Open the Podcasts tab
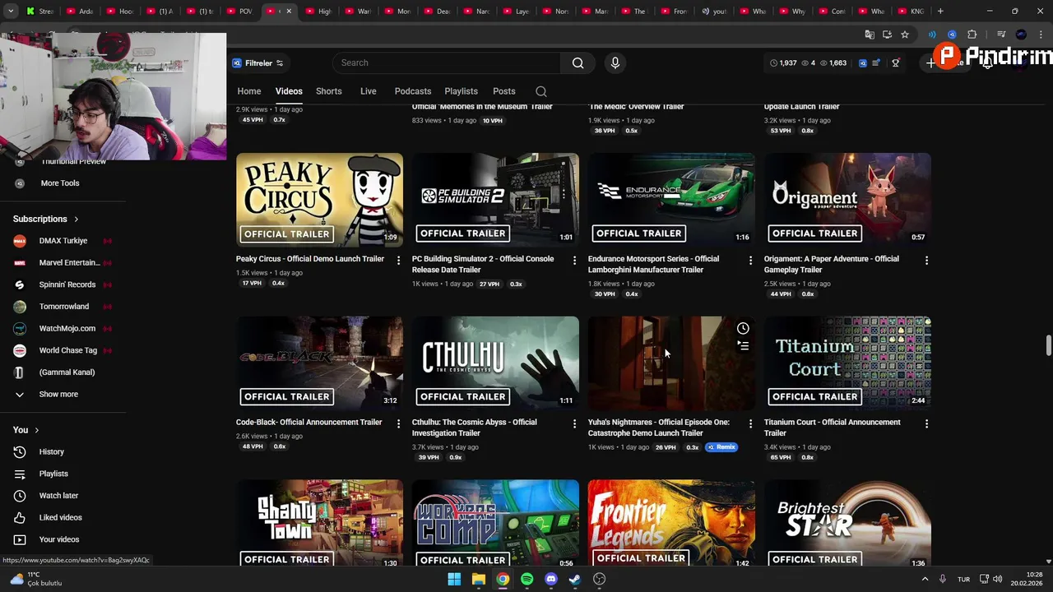 point(413,91)
